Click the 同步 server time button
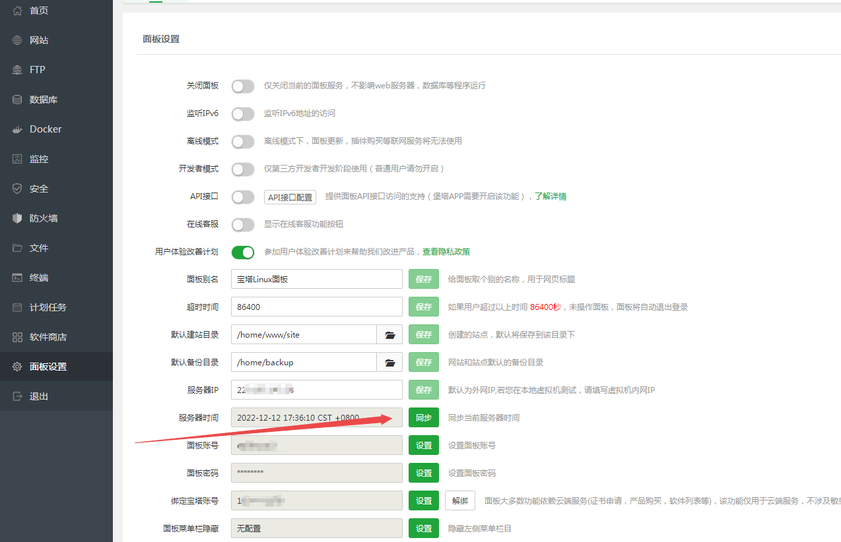The width and height of the screenshot is (841, 542). 424,417
